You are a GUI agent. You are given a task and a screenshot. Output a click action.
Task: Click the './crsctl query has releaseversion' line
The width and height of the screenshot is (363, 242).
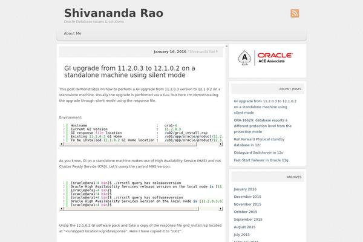[126, 183]
